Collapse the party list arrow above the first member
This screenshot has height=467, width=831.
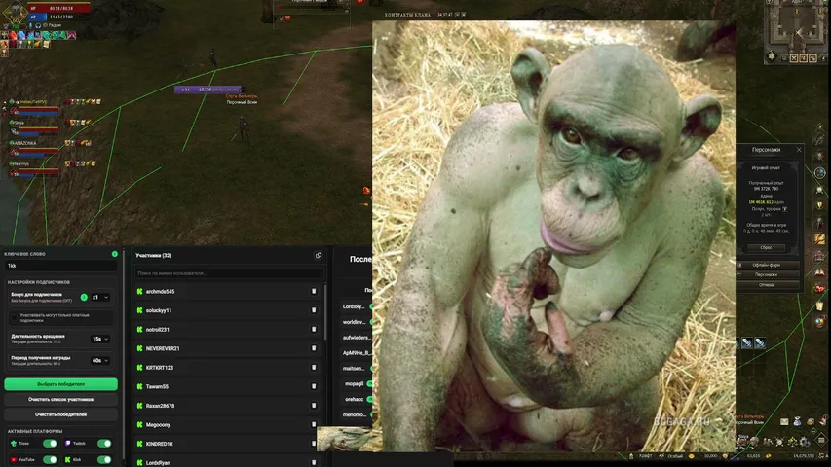pyautogui.click(x=5, y=101)
